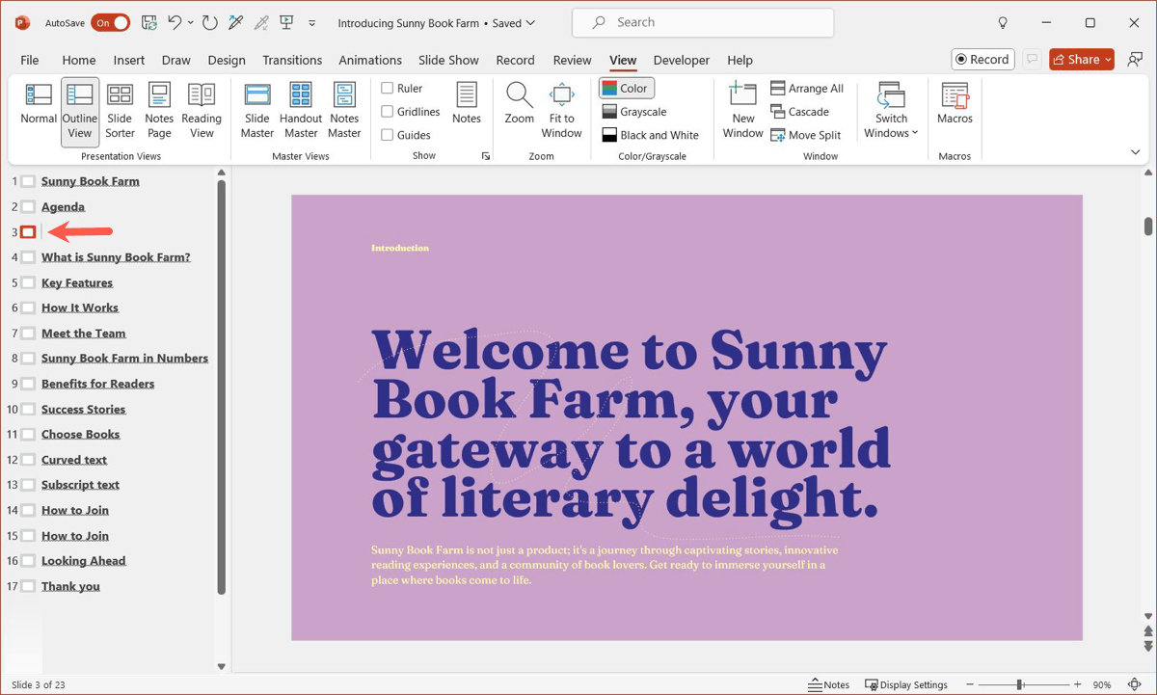Click the Notes button in Show group

click(467, 104)
